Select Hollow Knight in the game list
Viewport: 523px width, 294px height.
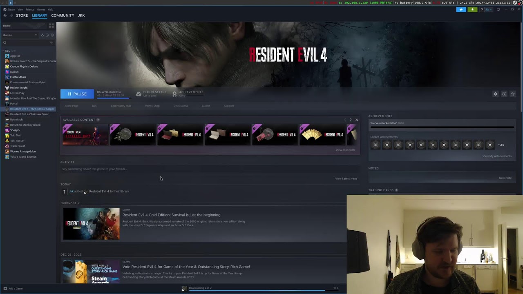point(19,88)
